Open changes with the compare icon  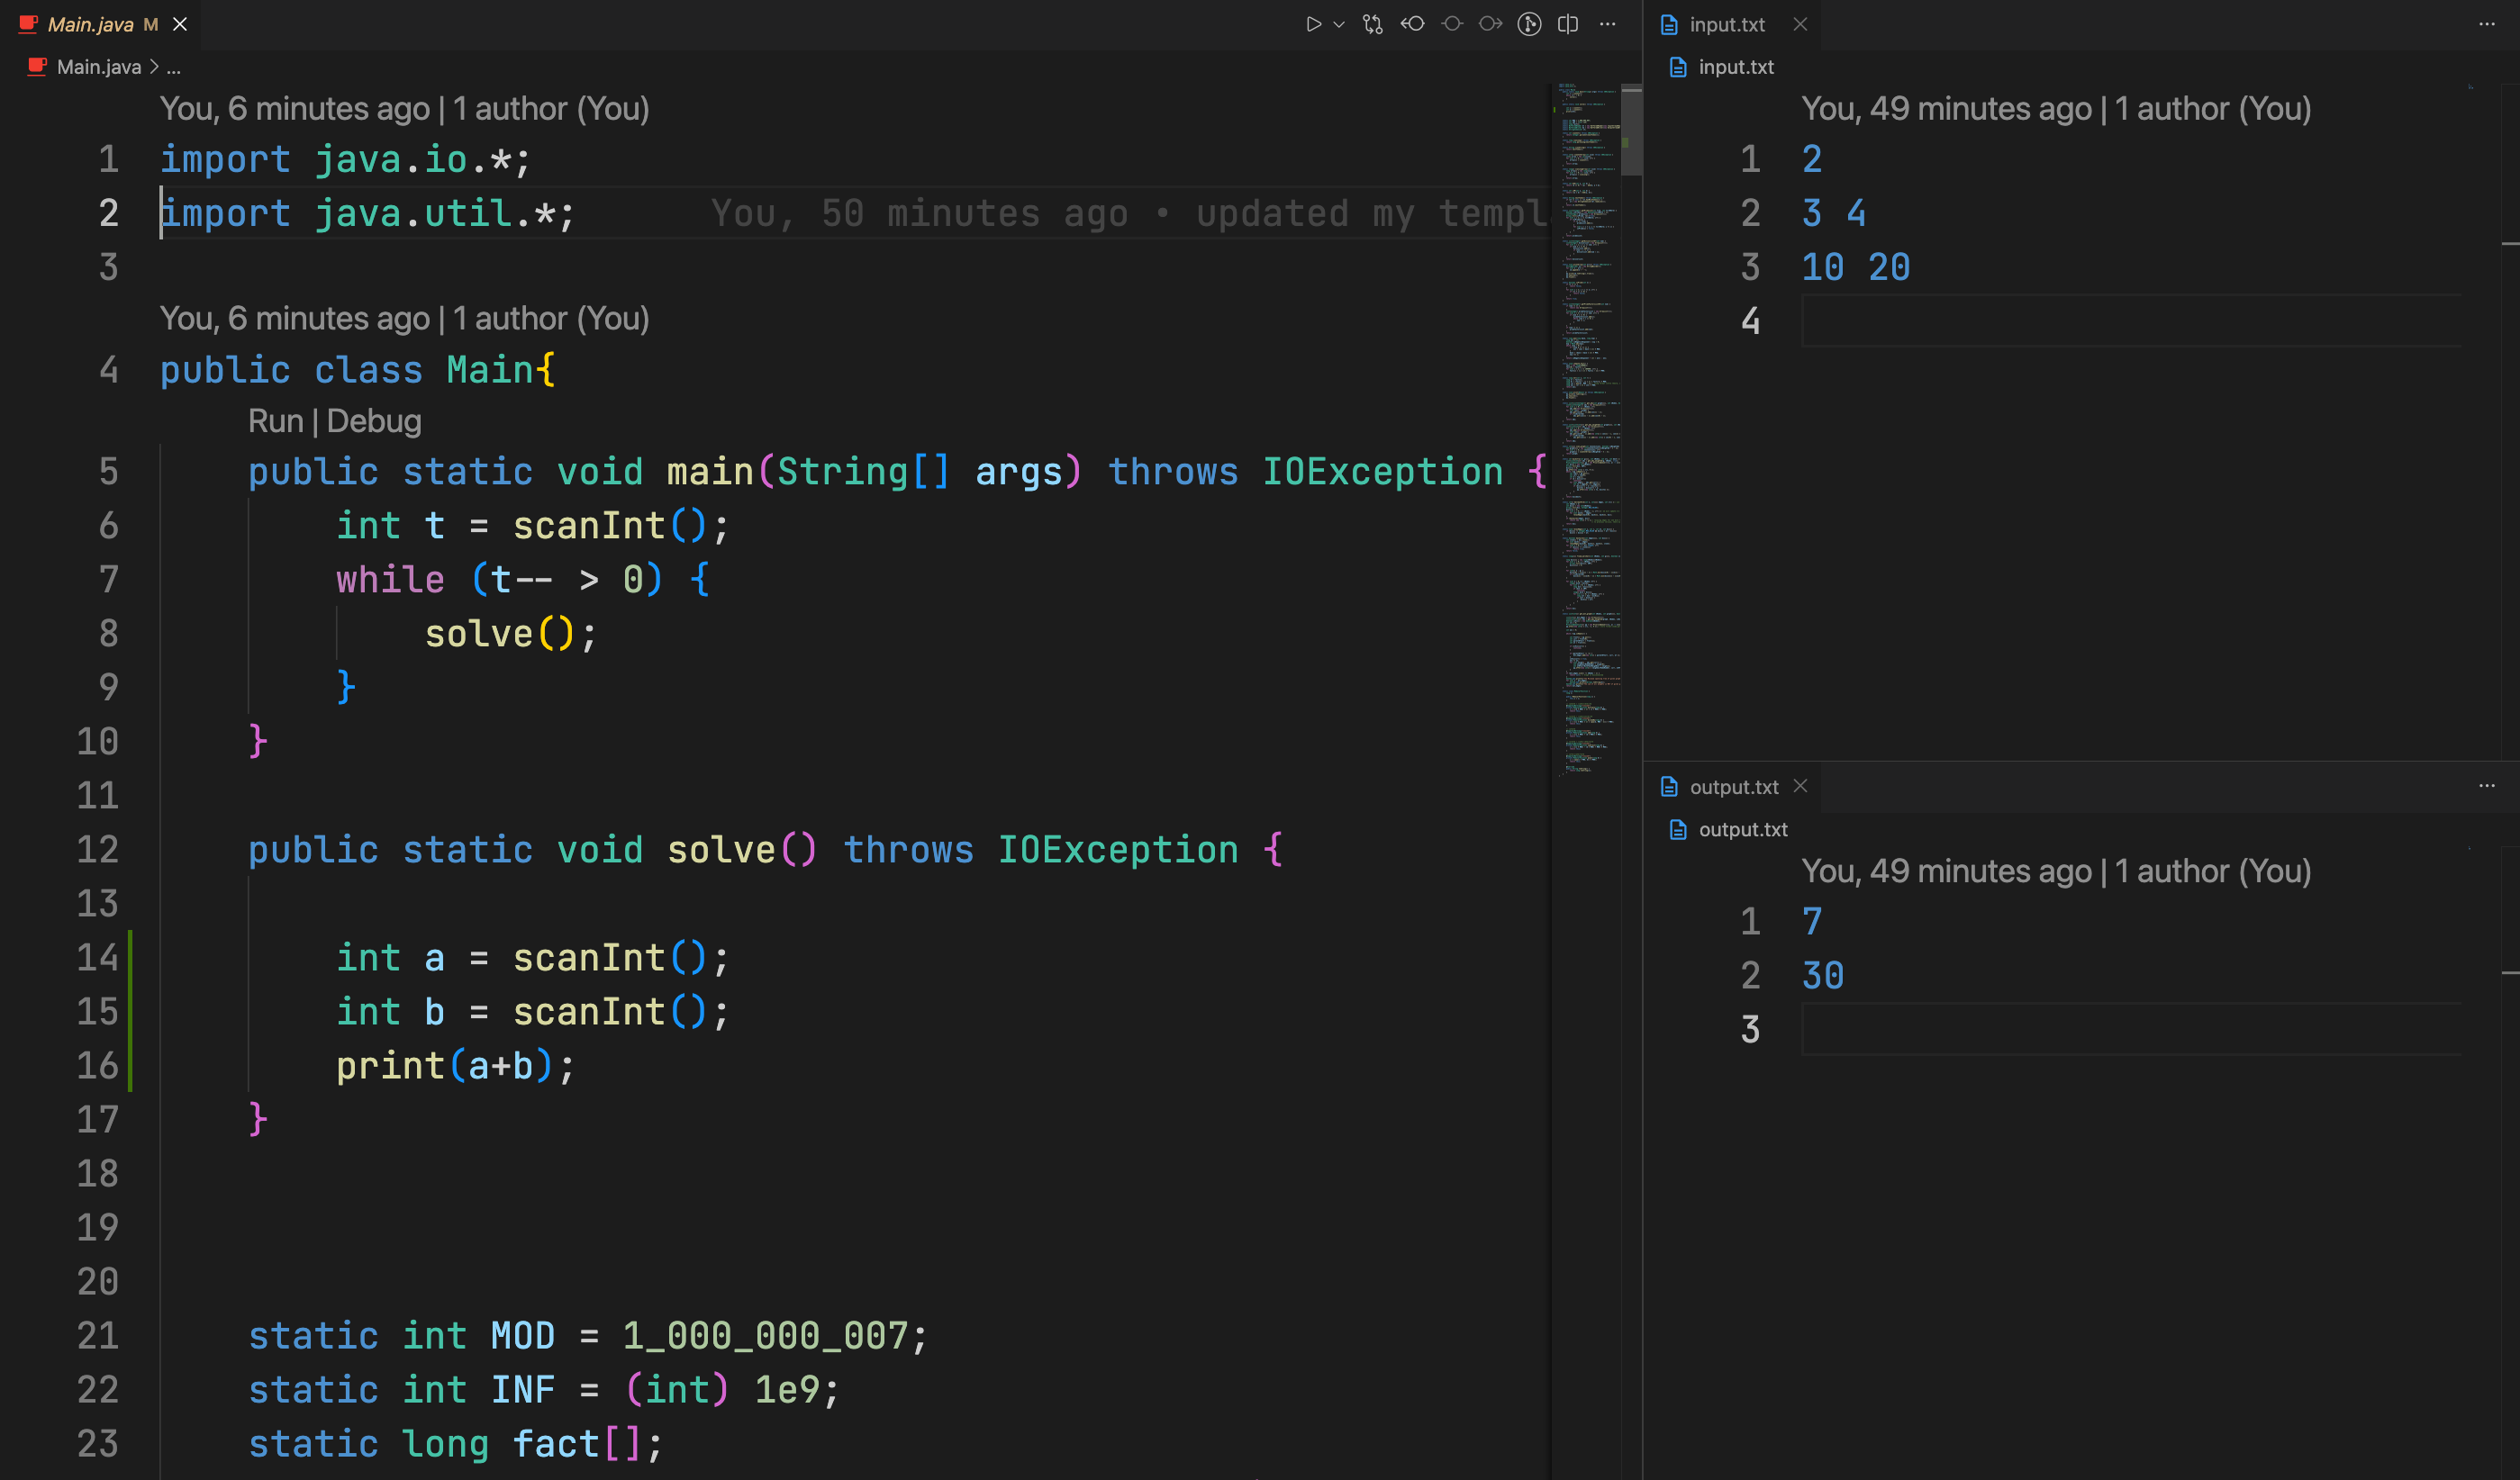tap(1373, 24)
